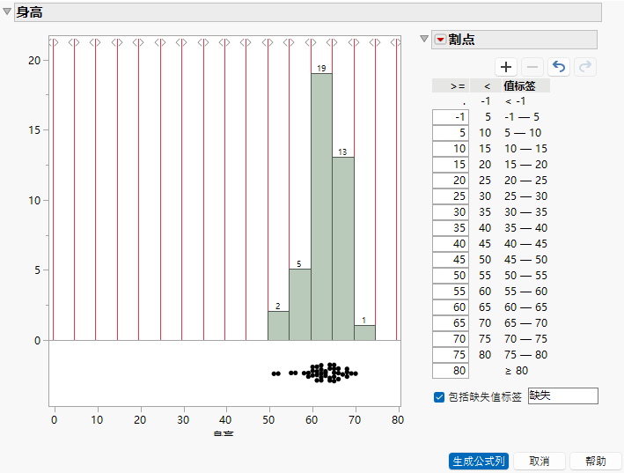Click the value label '10 — 15'
The image size is (624, 473).
pyautogui.click(x=525, y=149)
